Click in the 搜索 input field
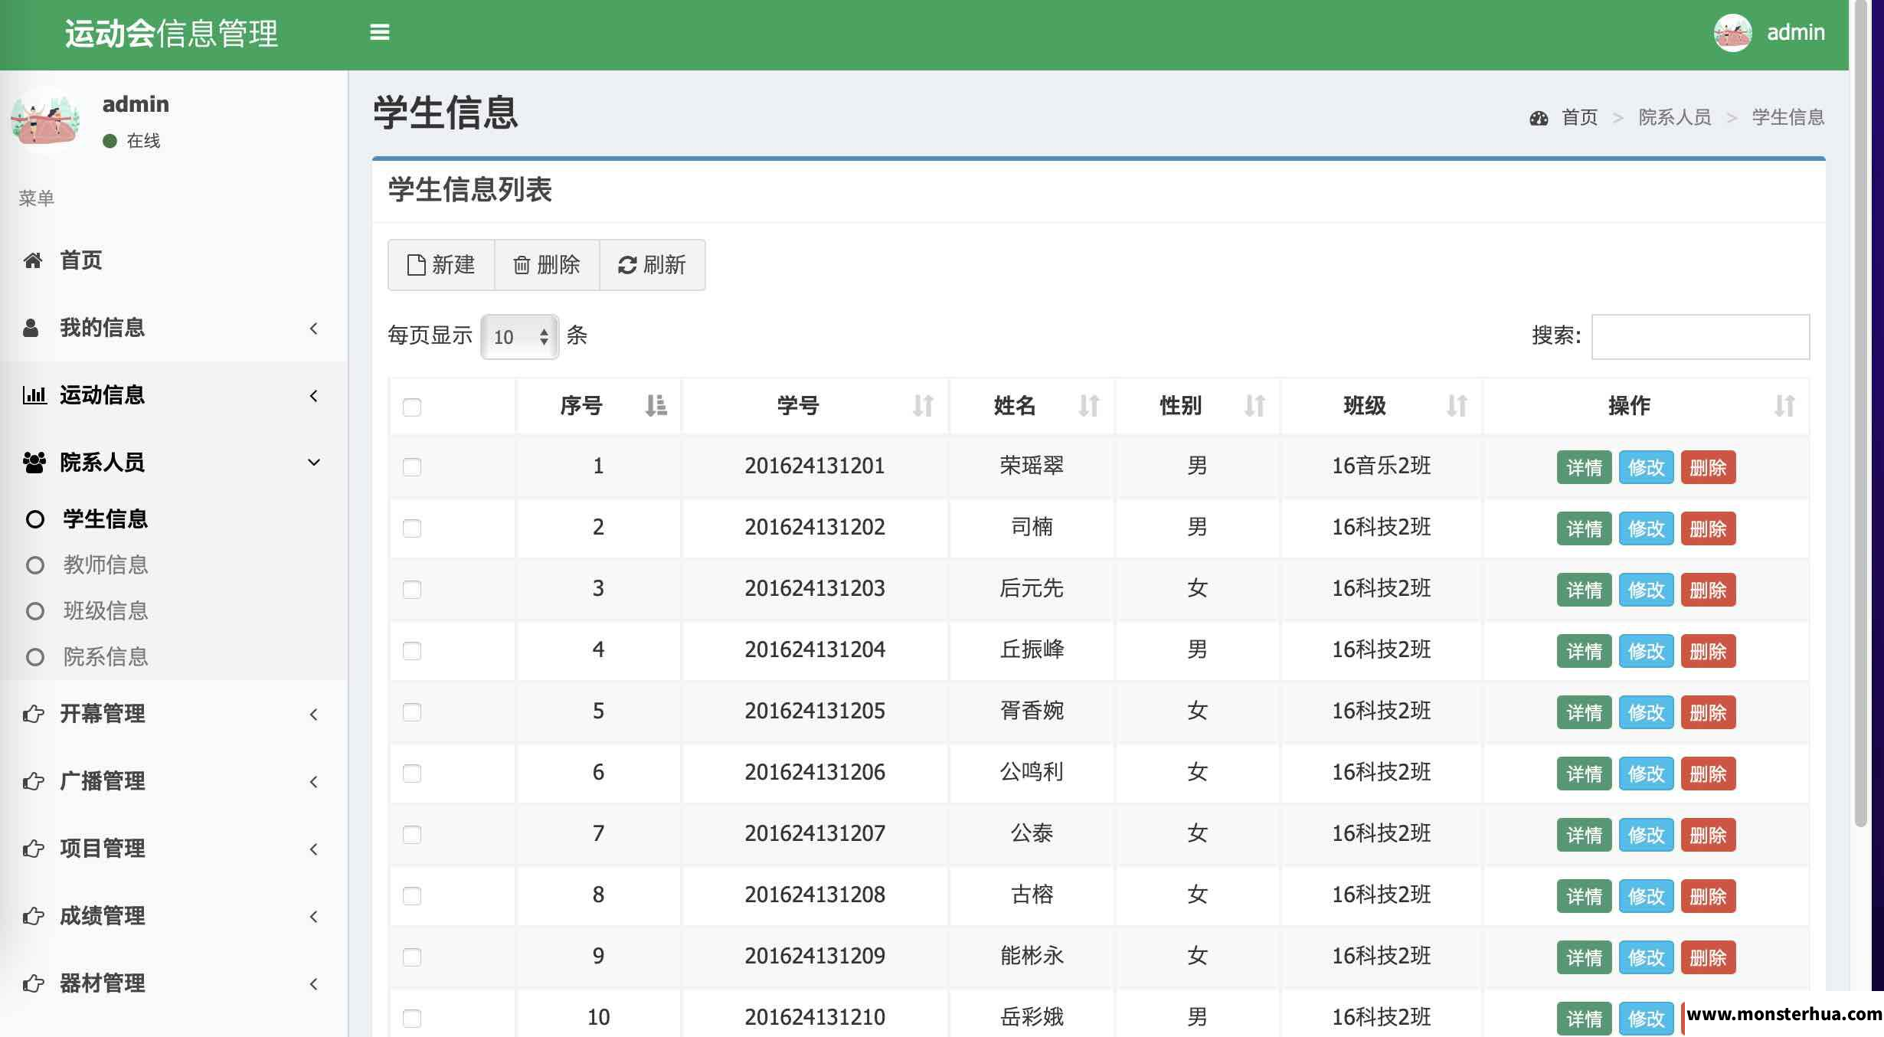The width and height of the screenshot is (1884, 1037). coord(1700,337)
